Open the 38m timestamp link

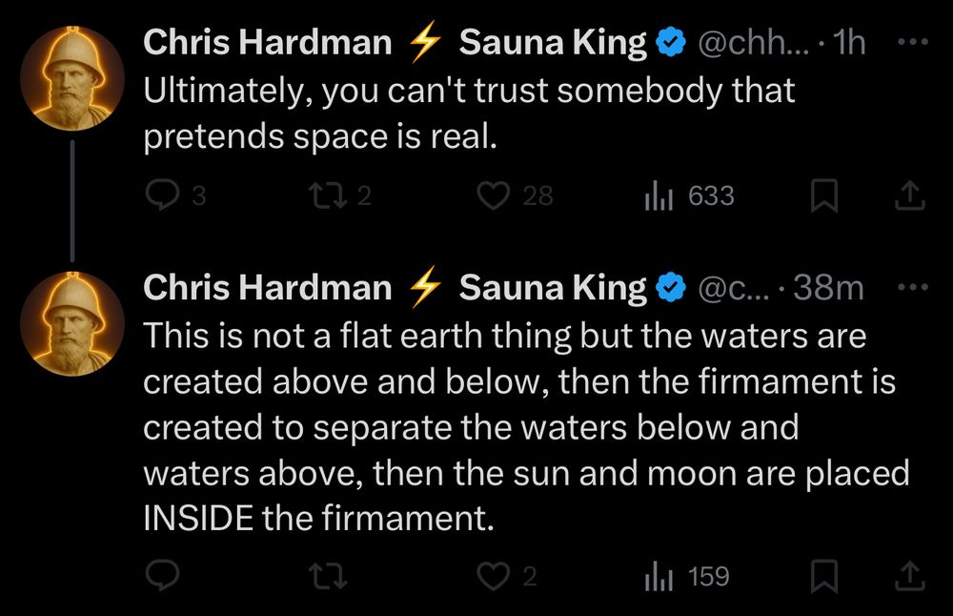point(828,288)
